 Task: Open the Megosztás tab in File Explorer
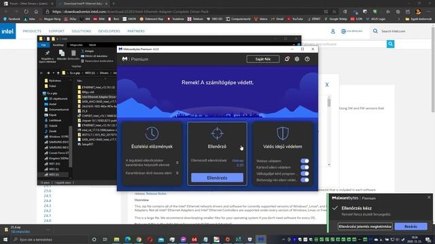76,45
